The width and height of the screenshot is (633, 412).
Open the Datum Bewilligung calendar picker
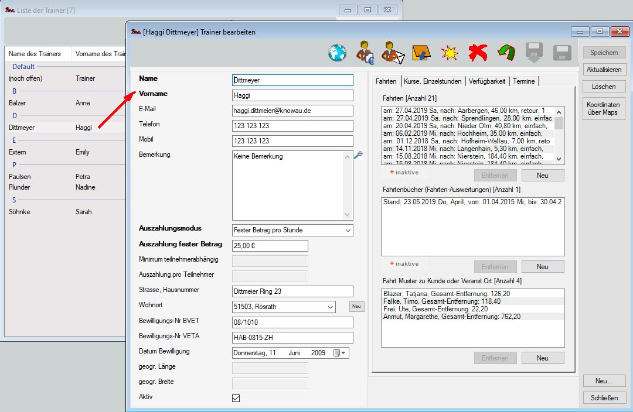[x=340, y=353]
